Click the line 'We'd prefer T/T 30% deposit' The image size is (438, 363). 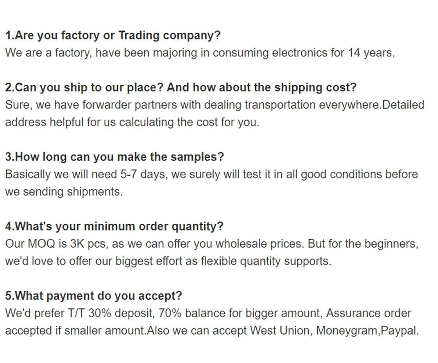coord(208,313)
